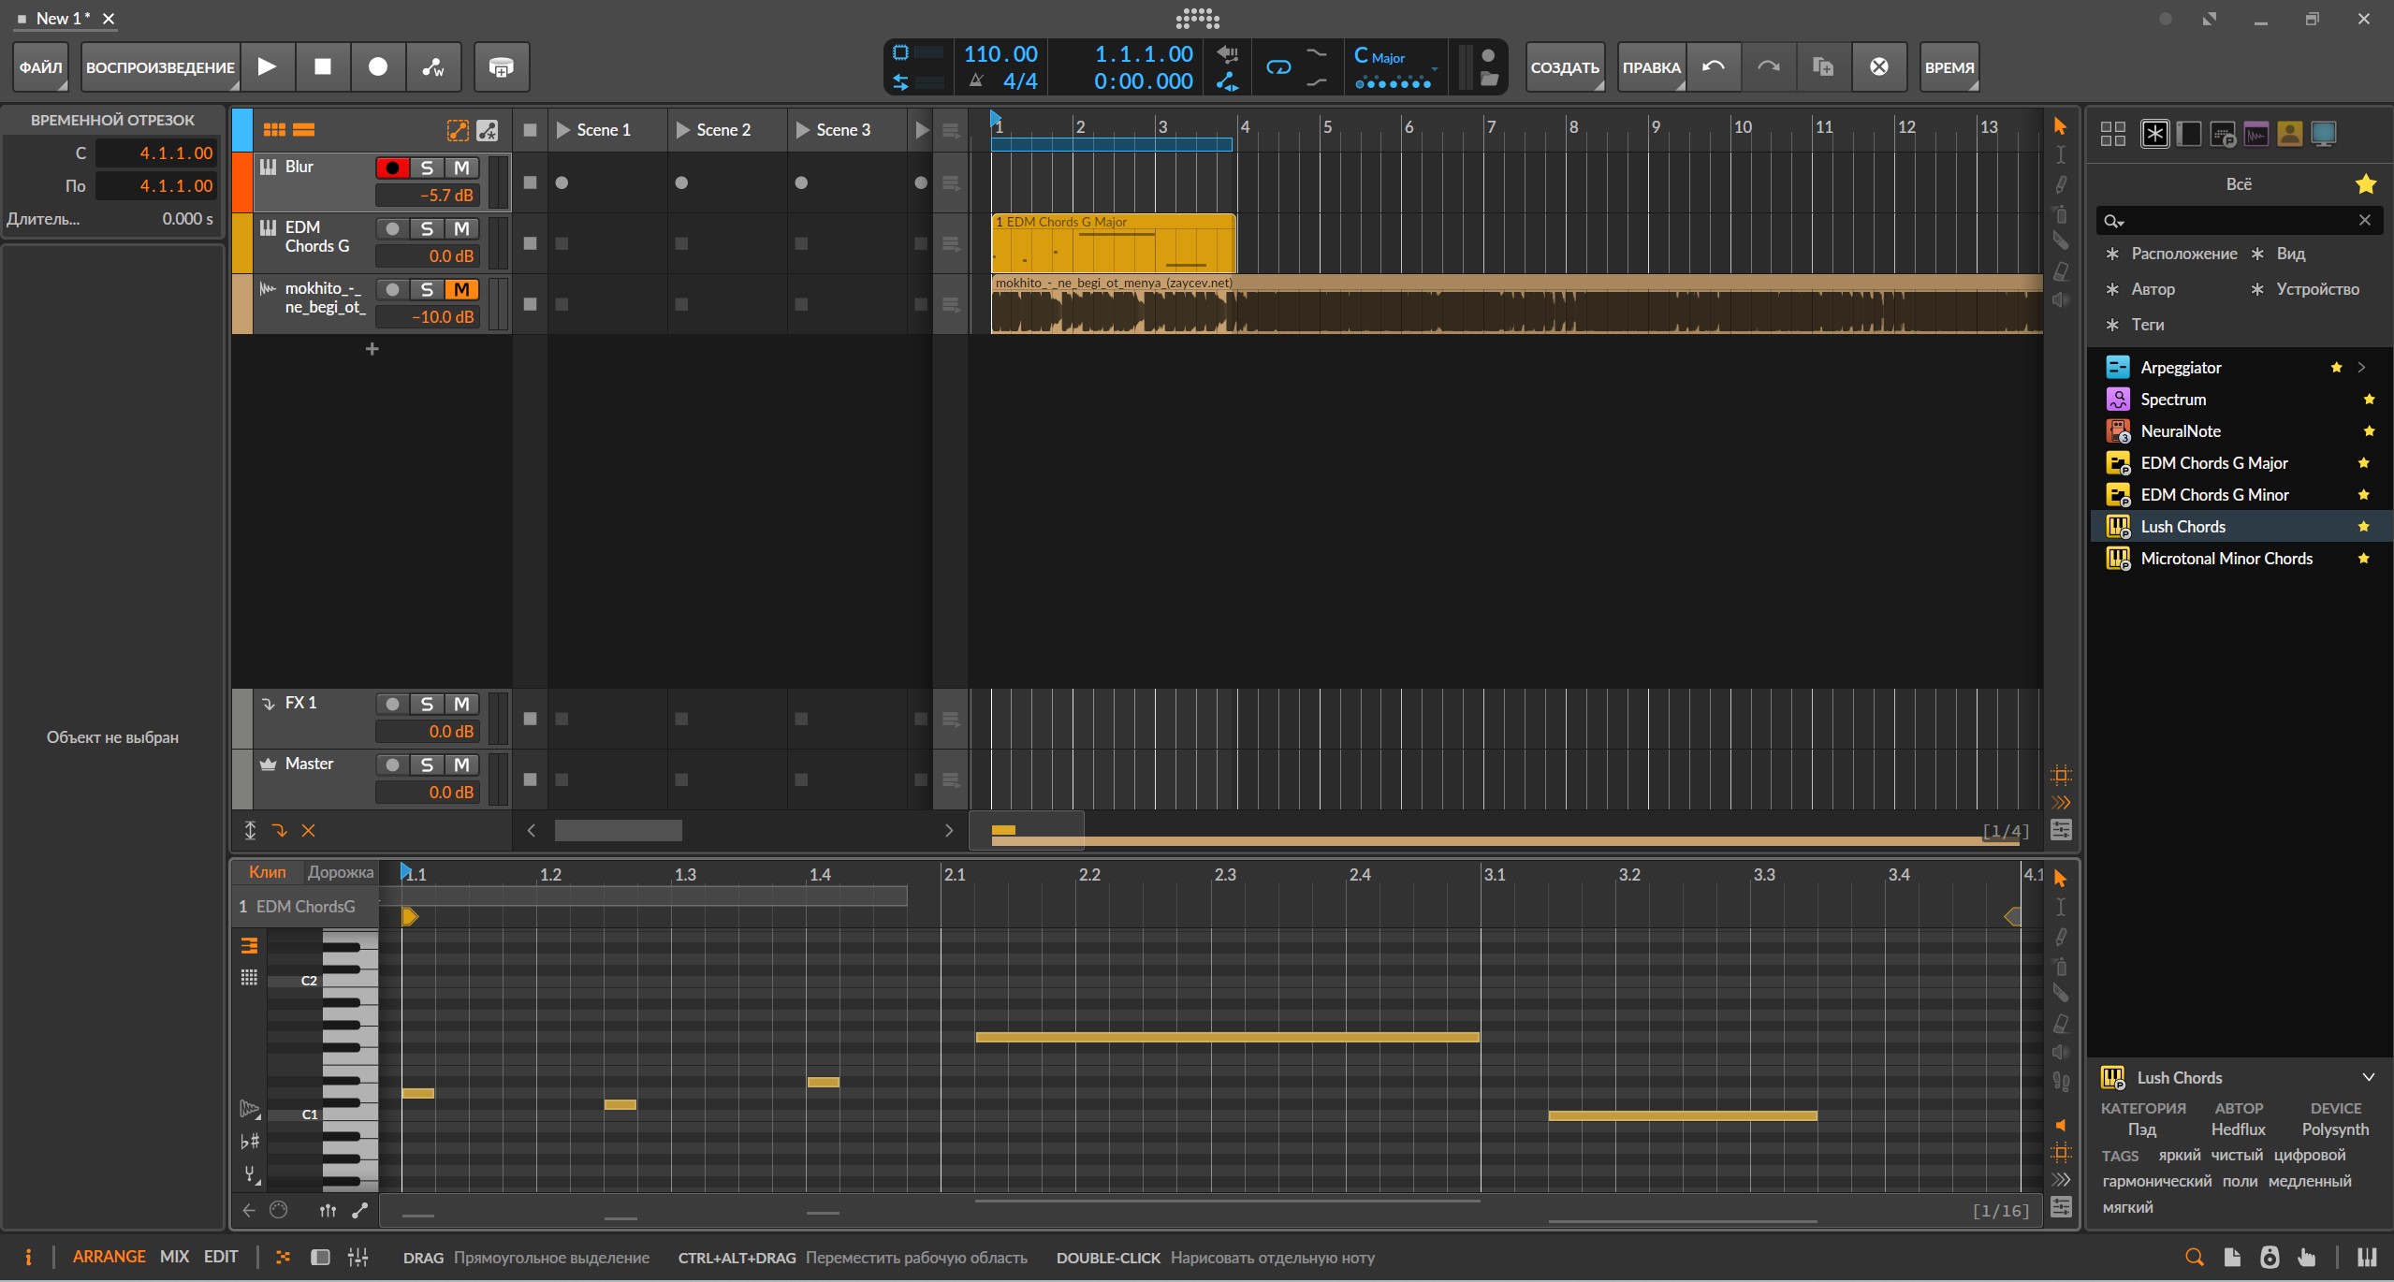The height and width of the screenshot is (1282, 2394).
Task: Click the tempo value 110.00
Action: (x=1000, y=54)
